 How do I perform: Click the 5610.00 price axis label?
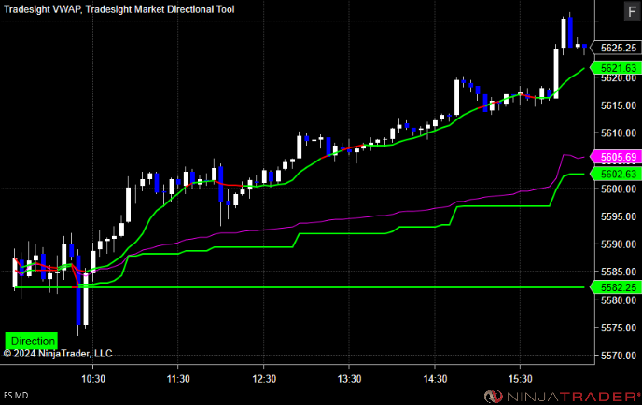click(x=619, y=133)
